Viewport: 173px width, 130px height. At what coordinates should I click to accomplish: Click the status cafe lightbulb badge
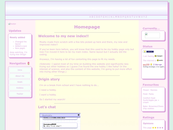(x=148, y=52)
